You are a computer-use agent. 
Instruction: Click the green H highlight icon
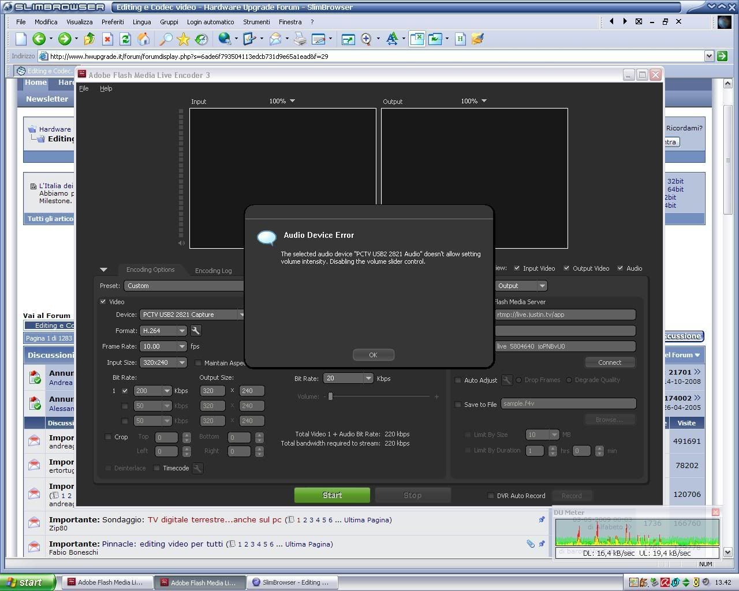(460, 39)
